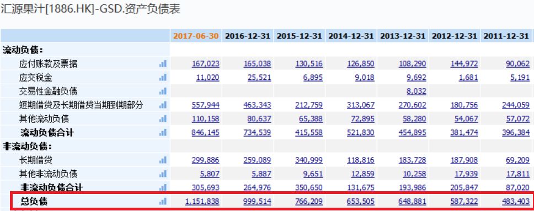534x211 pixels.
Task: Open chart icon for 长期借贷 row
Action: tap(163, 160)
